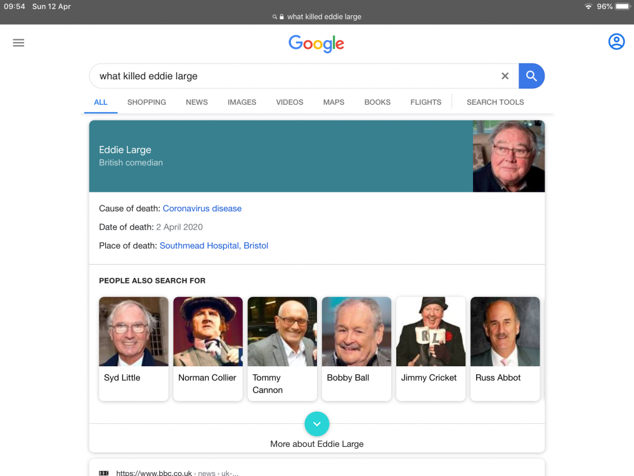Click the blue search magnifier button
This screenshot has height=476, width=634.
pyautogui.click(x=531, y=76)
